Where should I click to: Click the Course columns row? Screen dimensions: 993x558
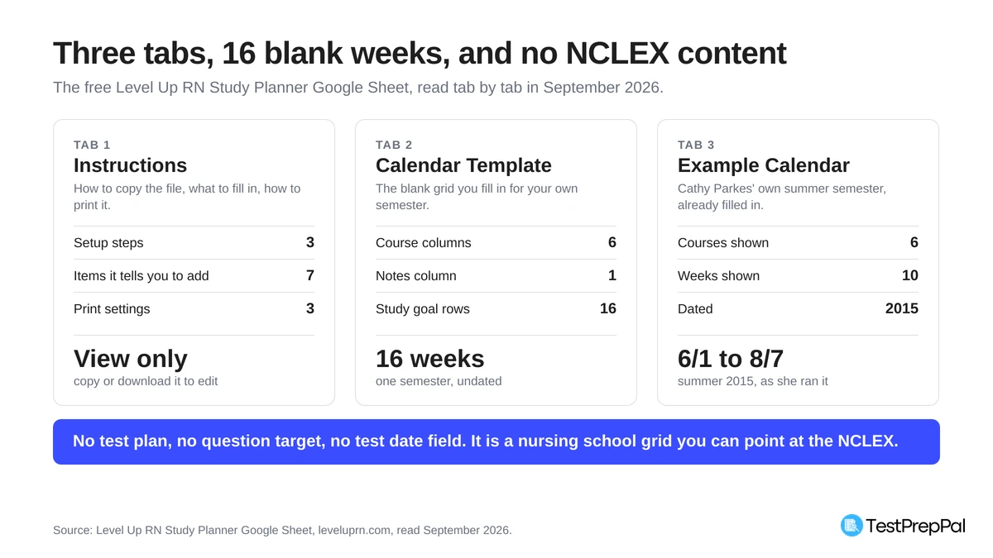[496, 243]
